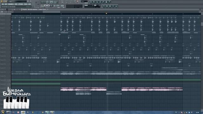Click the FL Studio logo in the title bar
Screen dimensions: 203x114
4,1
